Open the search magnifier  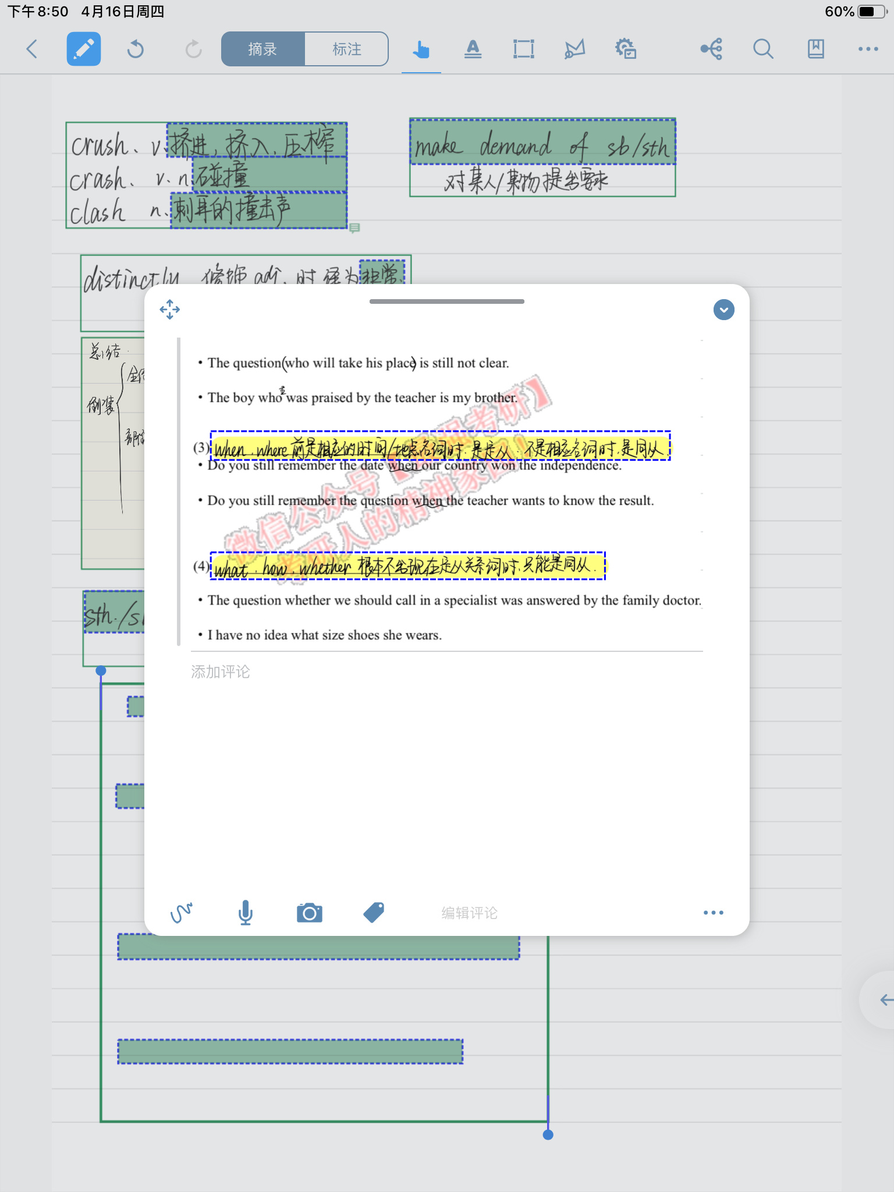pos(763,49)
